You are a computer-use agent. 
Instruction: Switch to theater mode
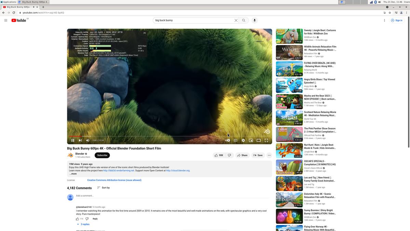coord(259,140)
